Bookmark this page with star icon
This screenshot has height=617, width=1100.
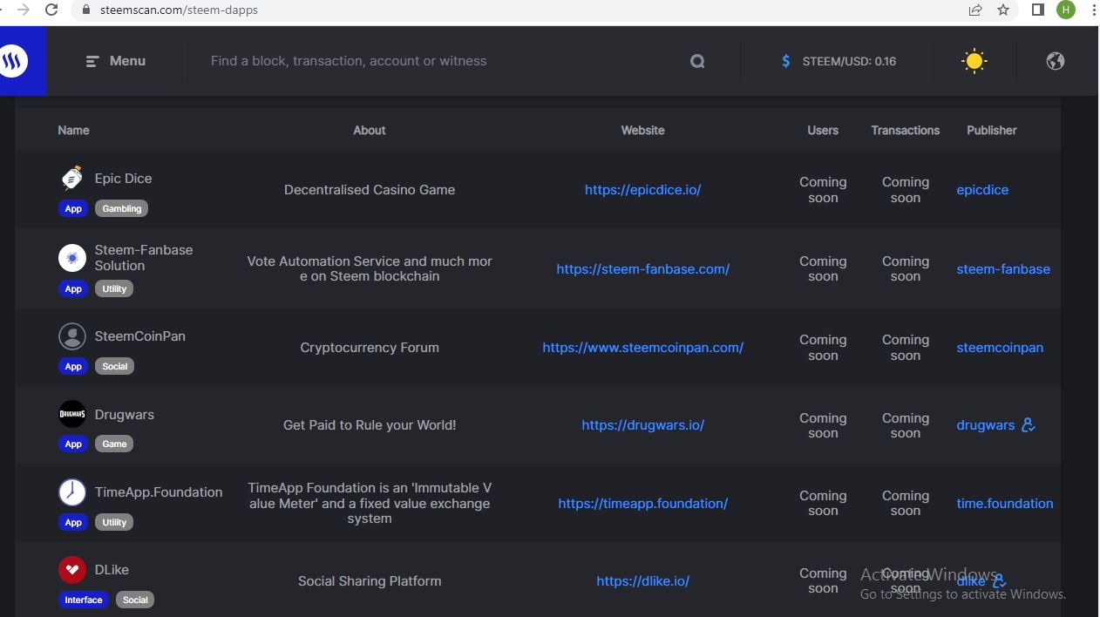1003,10
